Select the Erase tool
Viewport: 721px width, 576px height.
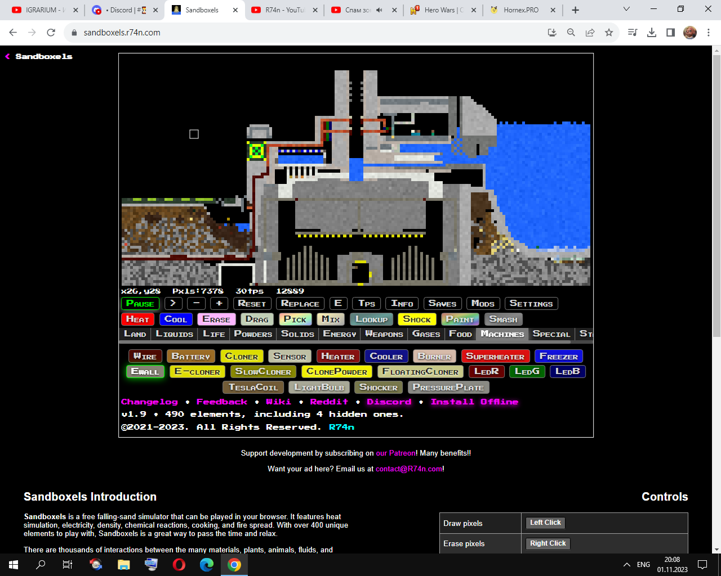click(x=216, y=319)
